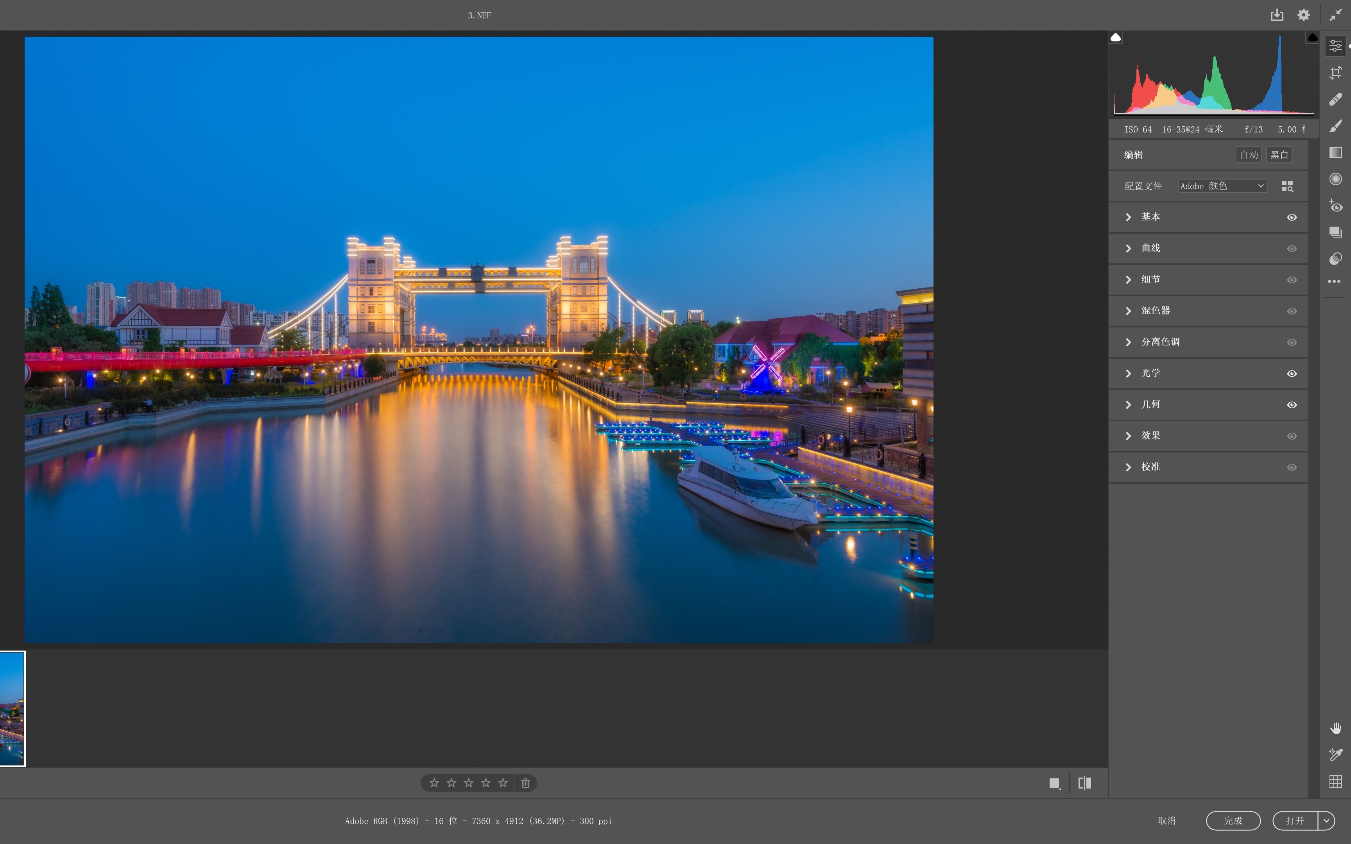This screenshot has width=1351, height=844.
Task: Select the Red Eye removal tool
Action: click(1335, 206)
